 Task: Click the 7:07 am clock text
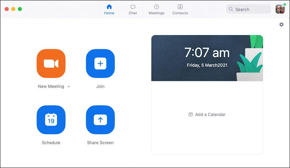(207, 52)
